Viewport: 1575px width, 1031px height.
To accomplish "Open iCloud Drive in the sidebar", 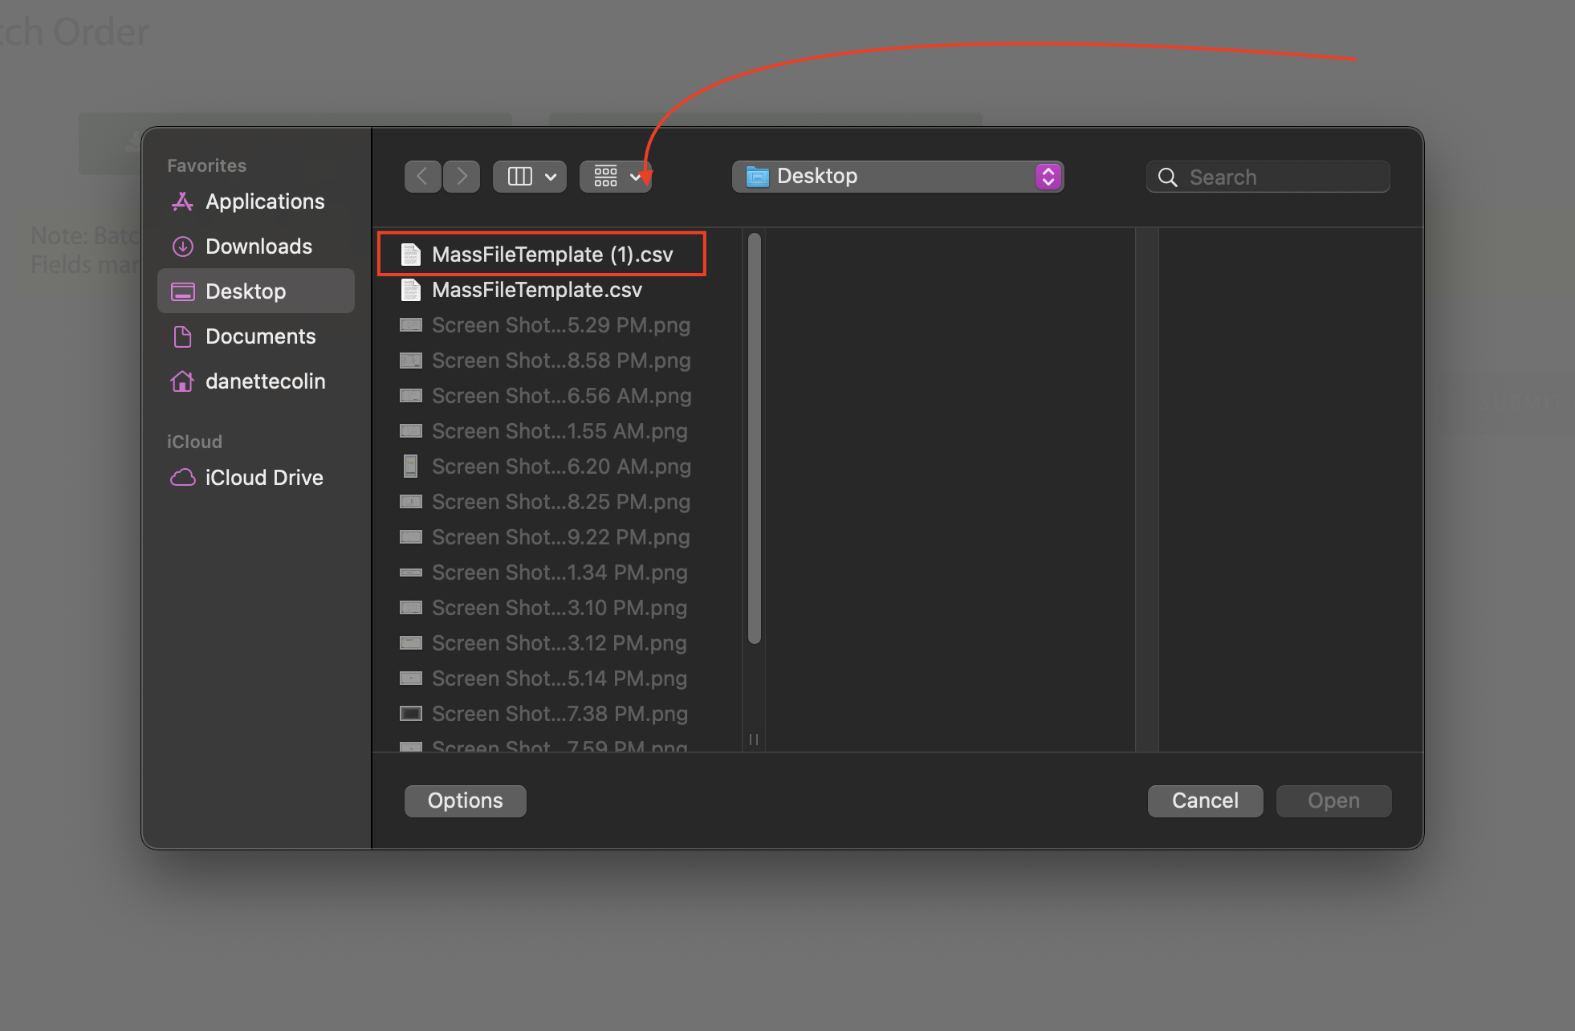I will 256,478.
